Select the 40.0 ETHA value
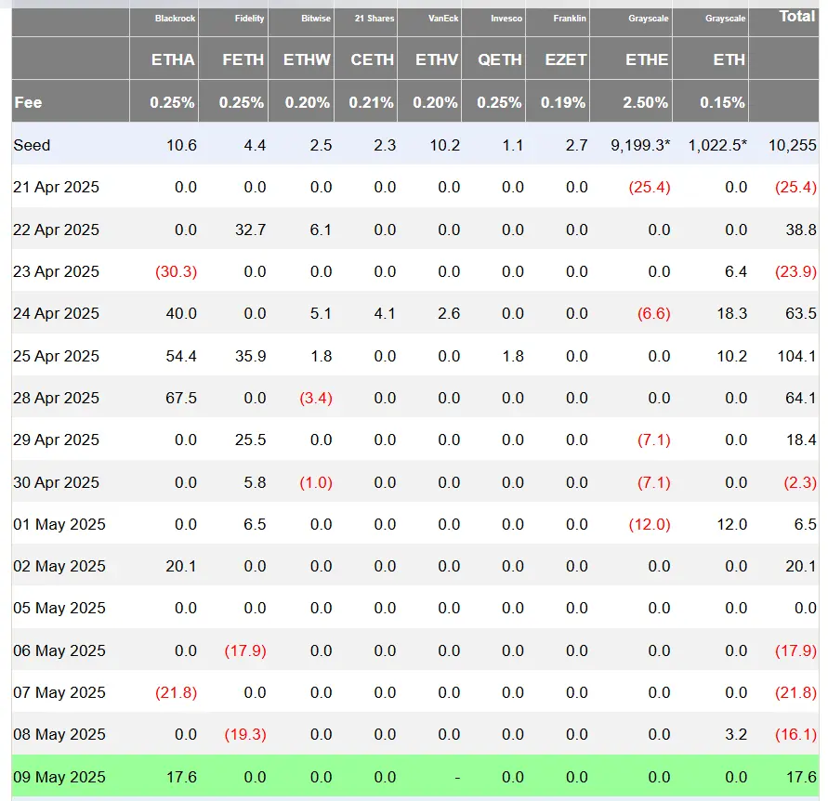This screenshot has height=801, width=828. (x=181, y=313)
